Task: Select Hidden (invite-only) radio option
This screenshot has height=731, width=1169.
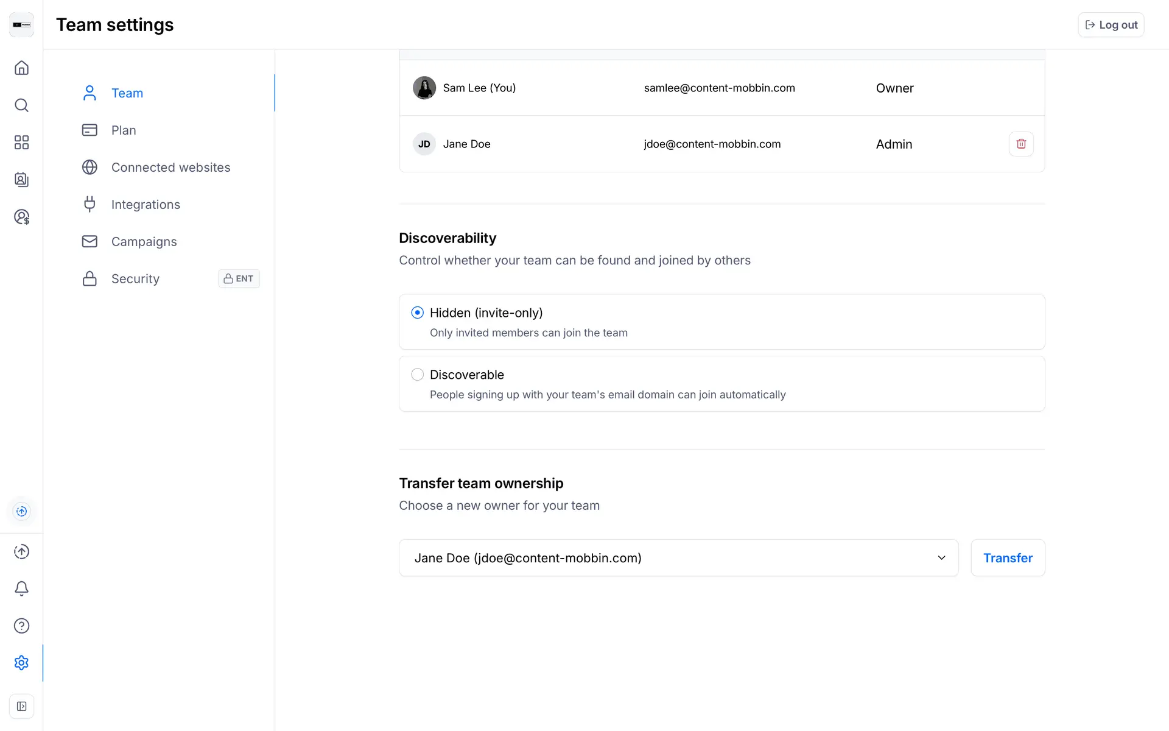Action: [417, 313]
